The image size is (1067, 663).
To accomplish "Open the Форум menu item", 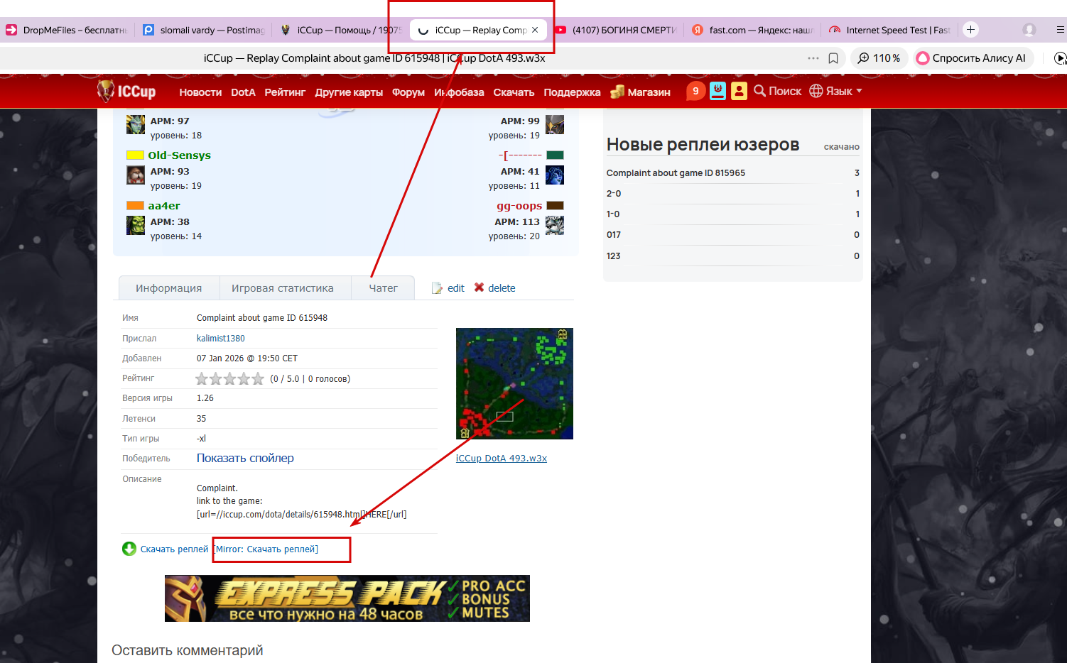I will point(408,92).
